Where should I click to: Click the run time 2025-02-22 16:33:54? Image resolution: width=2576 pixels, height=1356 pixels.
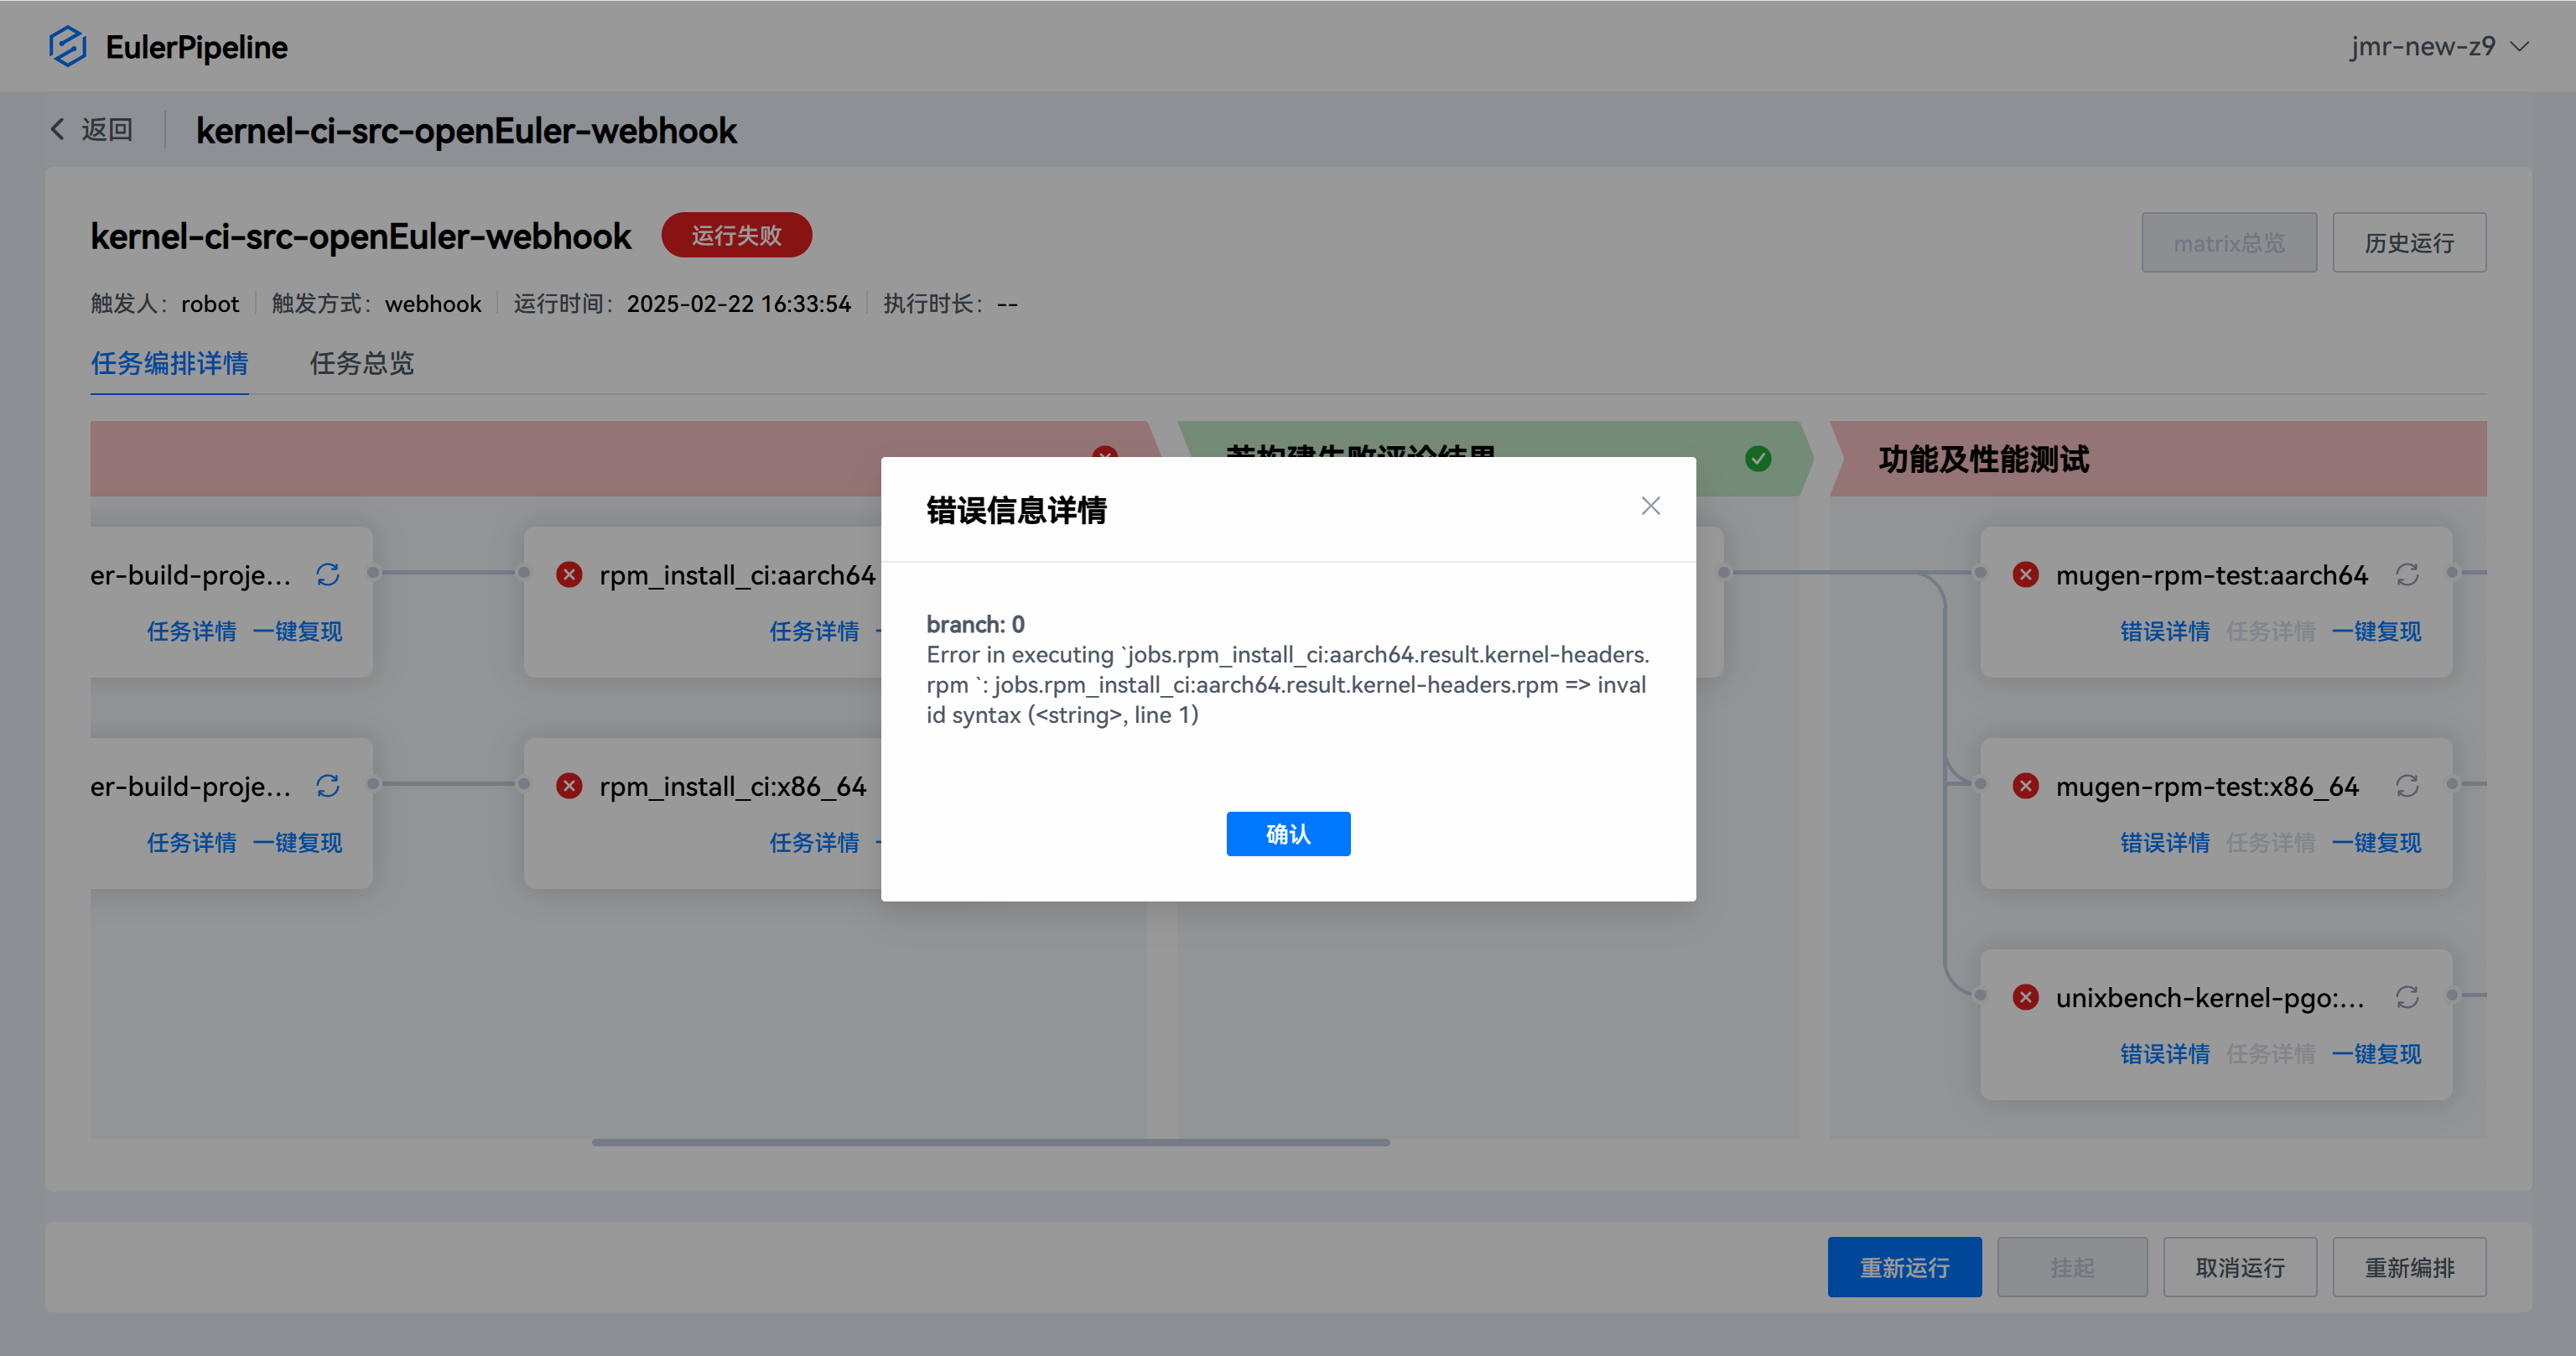739,304
